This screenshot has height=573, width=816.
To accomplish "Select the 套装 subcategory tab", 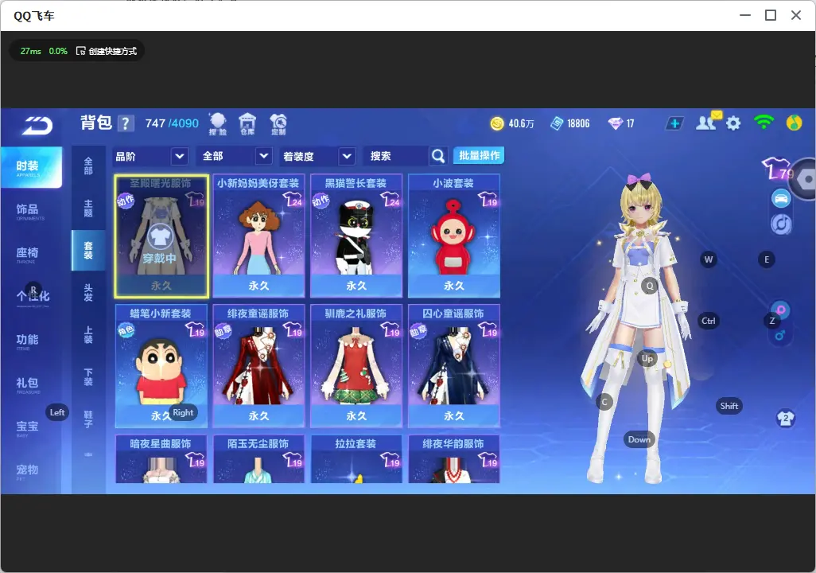I will coord(88,250).
